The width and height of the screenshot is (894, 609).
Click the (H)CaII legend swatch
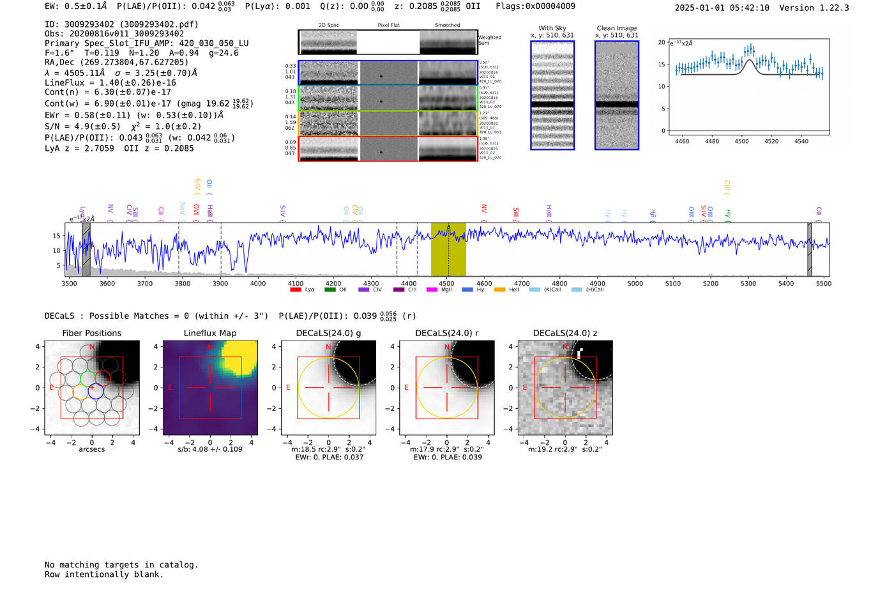[x=577, y=289]
